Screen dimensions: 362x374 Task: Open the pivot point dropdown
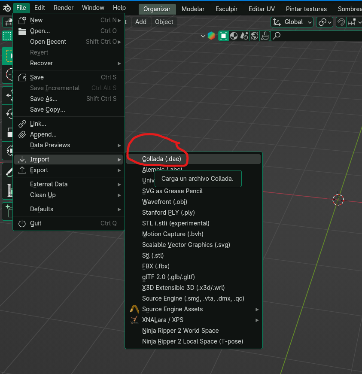[324, 22]
